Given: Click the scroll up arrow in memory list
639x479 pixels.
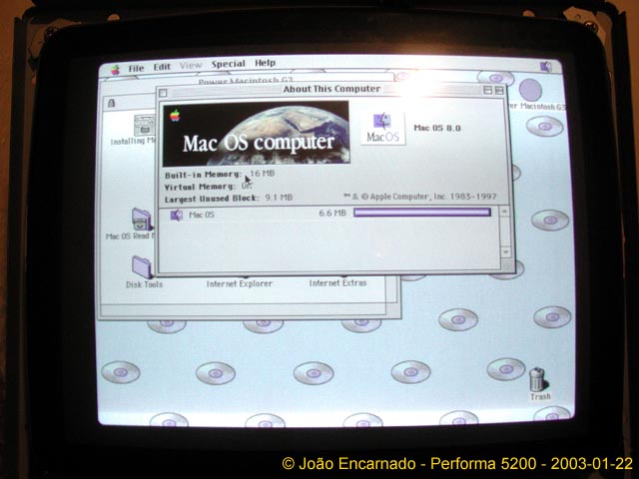Looking at the screenshot, I should [505, 211].
